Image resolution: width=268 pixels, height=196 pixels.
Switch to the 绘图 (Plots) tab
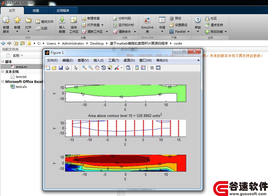[x=36, y=11]
